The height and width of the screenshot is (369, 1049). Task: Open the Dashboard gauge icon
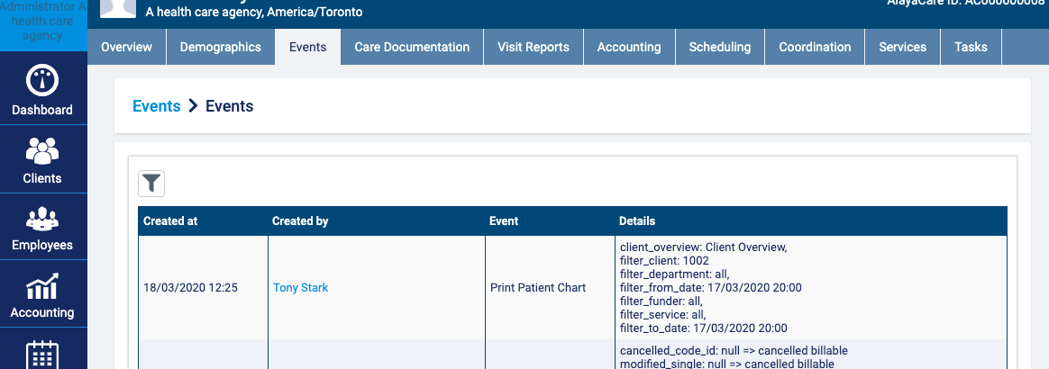(x=42, y=82)
